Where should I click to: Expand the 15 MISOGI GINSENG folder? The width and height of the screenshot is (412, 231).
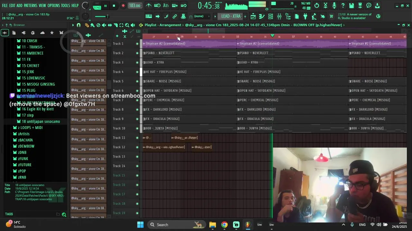point(36,84)
